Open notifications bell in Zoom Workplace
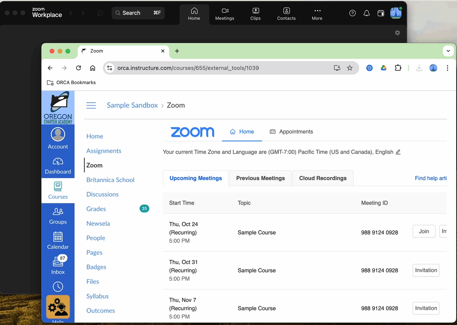The height and width of the screenshot is (325, 457). (x=367, y=13)
